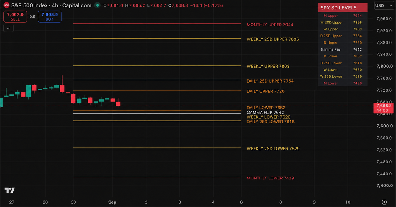Select the current price label 7,668.3

pyautogui.click(x=383, y=108)
